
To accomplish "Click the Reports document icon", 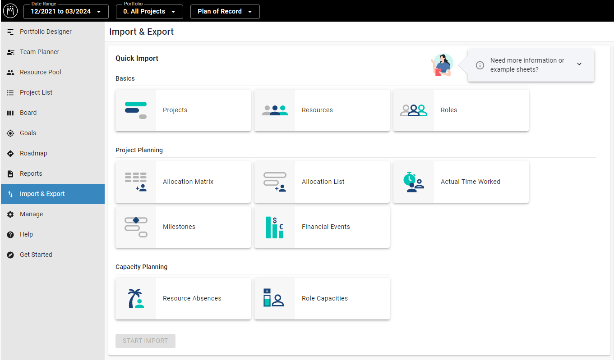I will [x=10, y=174].
